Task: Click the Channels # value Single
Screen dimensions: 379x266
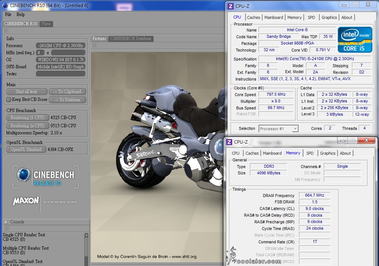Action: pos(342,166)
